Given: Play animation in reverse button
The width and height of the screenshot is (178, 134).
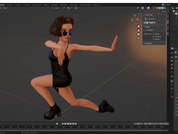Looking at the screenshot, I should pyautogui.click(x=68, y=124).
